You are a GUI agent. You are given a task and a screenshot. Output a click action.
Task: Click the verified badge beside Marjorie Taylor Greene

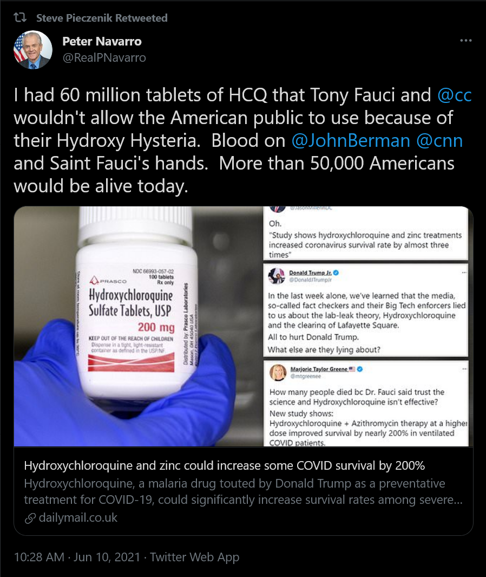tap(360, 369)
